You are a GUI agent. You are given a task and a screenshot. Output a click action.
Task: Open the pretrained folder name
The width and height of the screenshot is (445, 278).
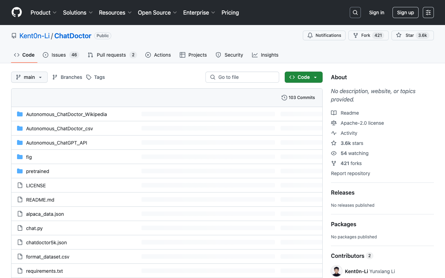coord(38,171)
